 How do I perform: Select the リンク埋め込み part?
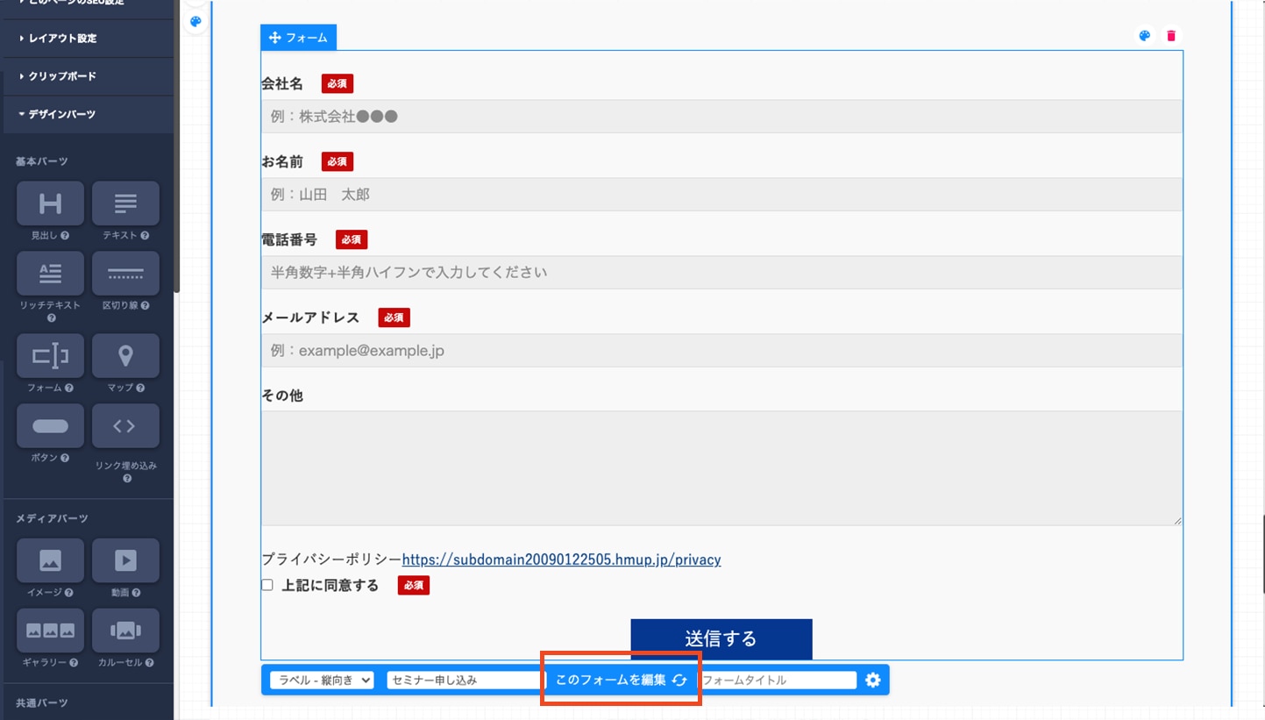pos(125,425)
